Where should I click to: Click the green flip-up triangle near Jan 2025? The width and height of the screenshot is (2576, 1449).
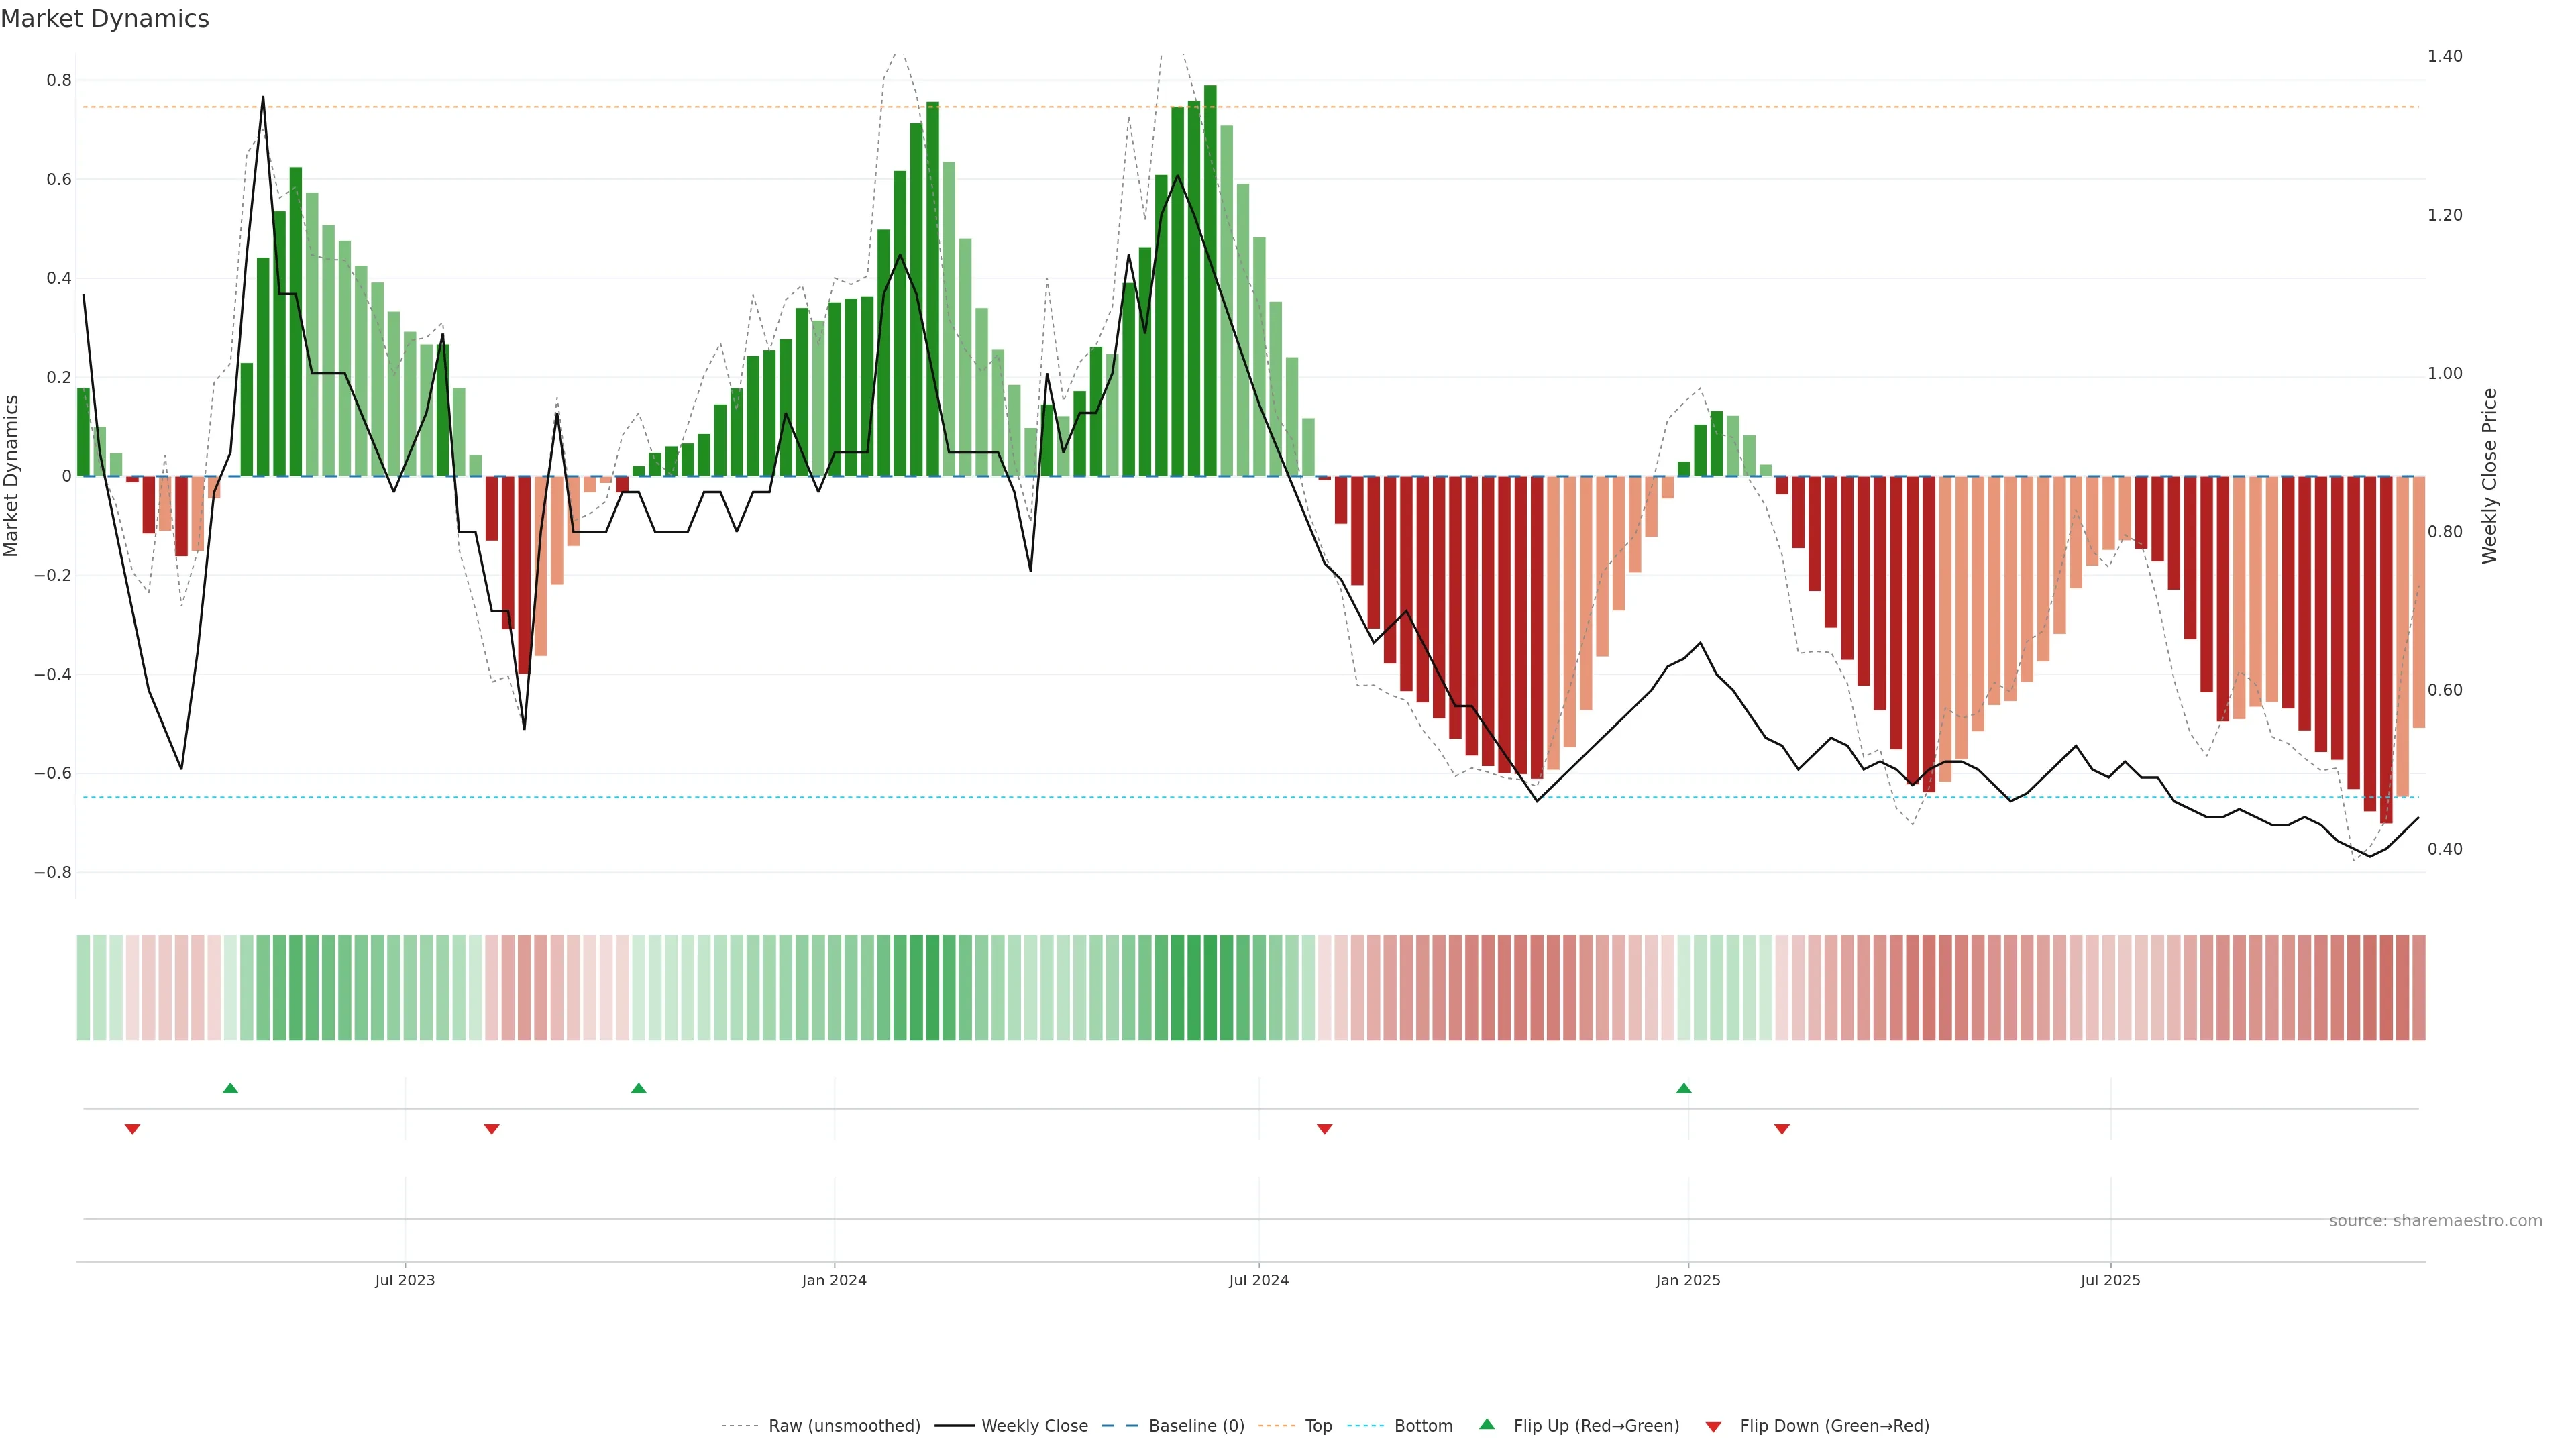coord(1684,1088)
